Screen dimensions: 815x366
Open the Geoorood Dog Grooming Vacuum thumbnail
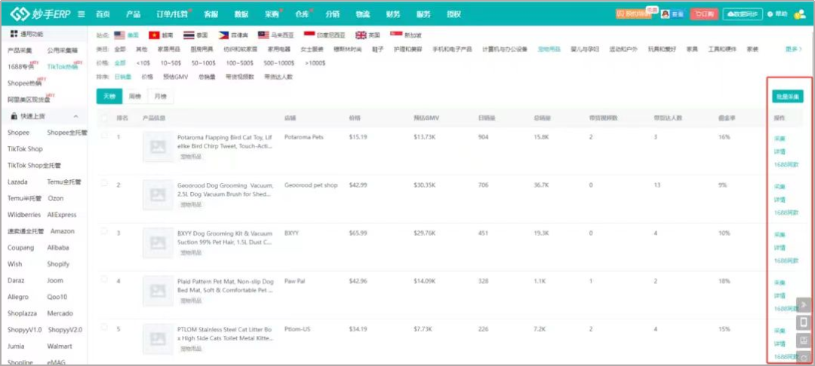[x=158, y=195]
